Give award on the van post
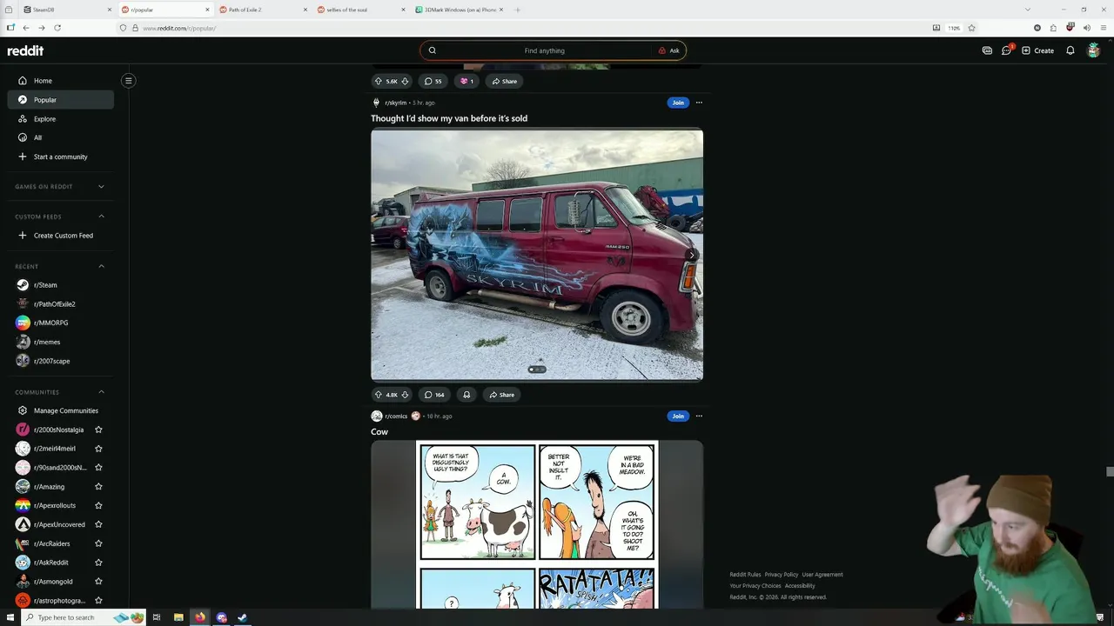This screenshot has width=1114, height=626. coord(466,395)
